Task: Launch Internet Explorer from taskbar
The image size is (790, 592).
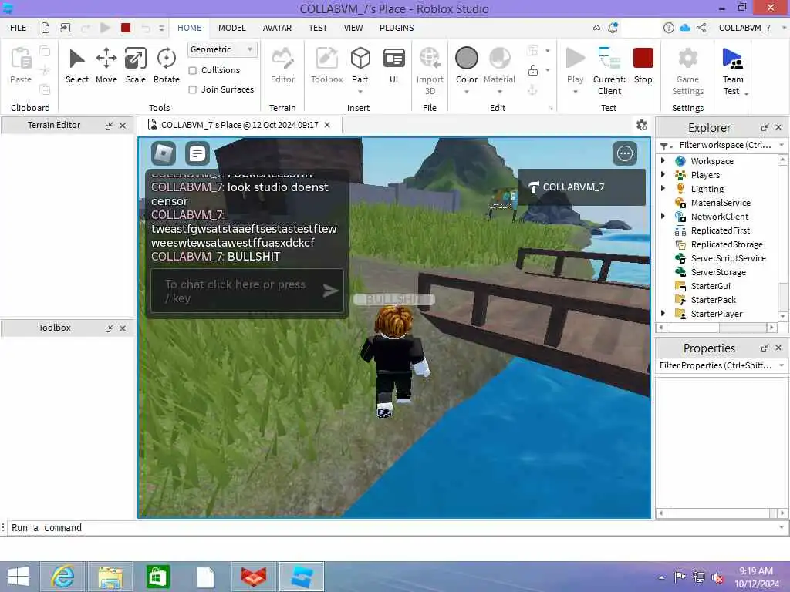Action: tap(63, 577)
